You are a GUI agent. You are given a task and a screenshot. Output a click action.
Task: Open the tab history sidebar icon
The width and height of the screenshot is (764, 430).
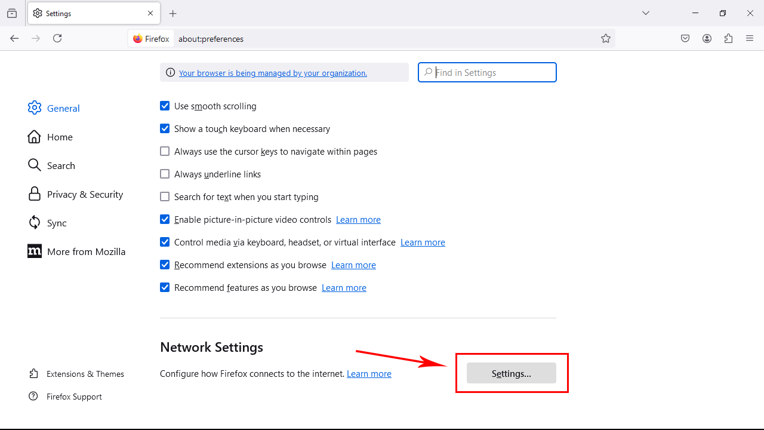pyautogui.click(x=11, y=13)
